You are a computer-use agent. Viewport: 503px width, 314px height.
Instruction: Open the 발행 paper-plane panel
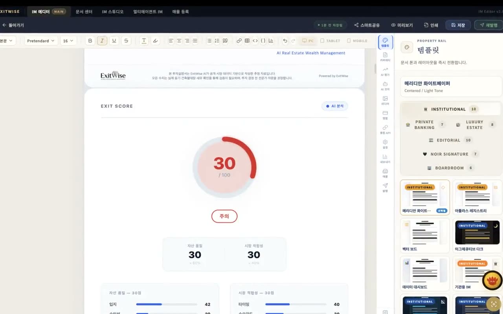385,188
